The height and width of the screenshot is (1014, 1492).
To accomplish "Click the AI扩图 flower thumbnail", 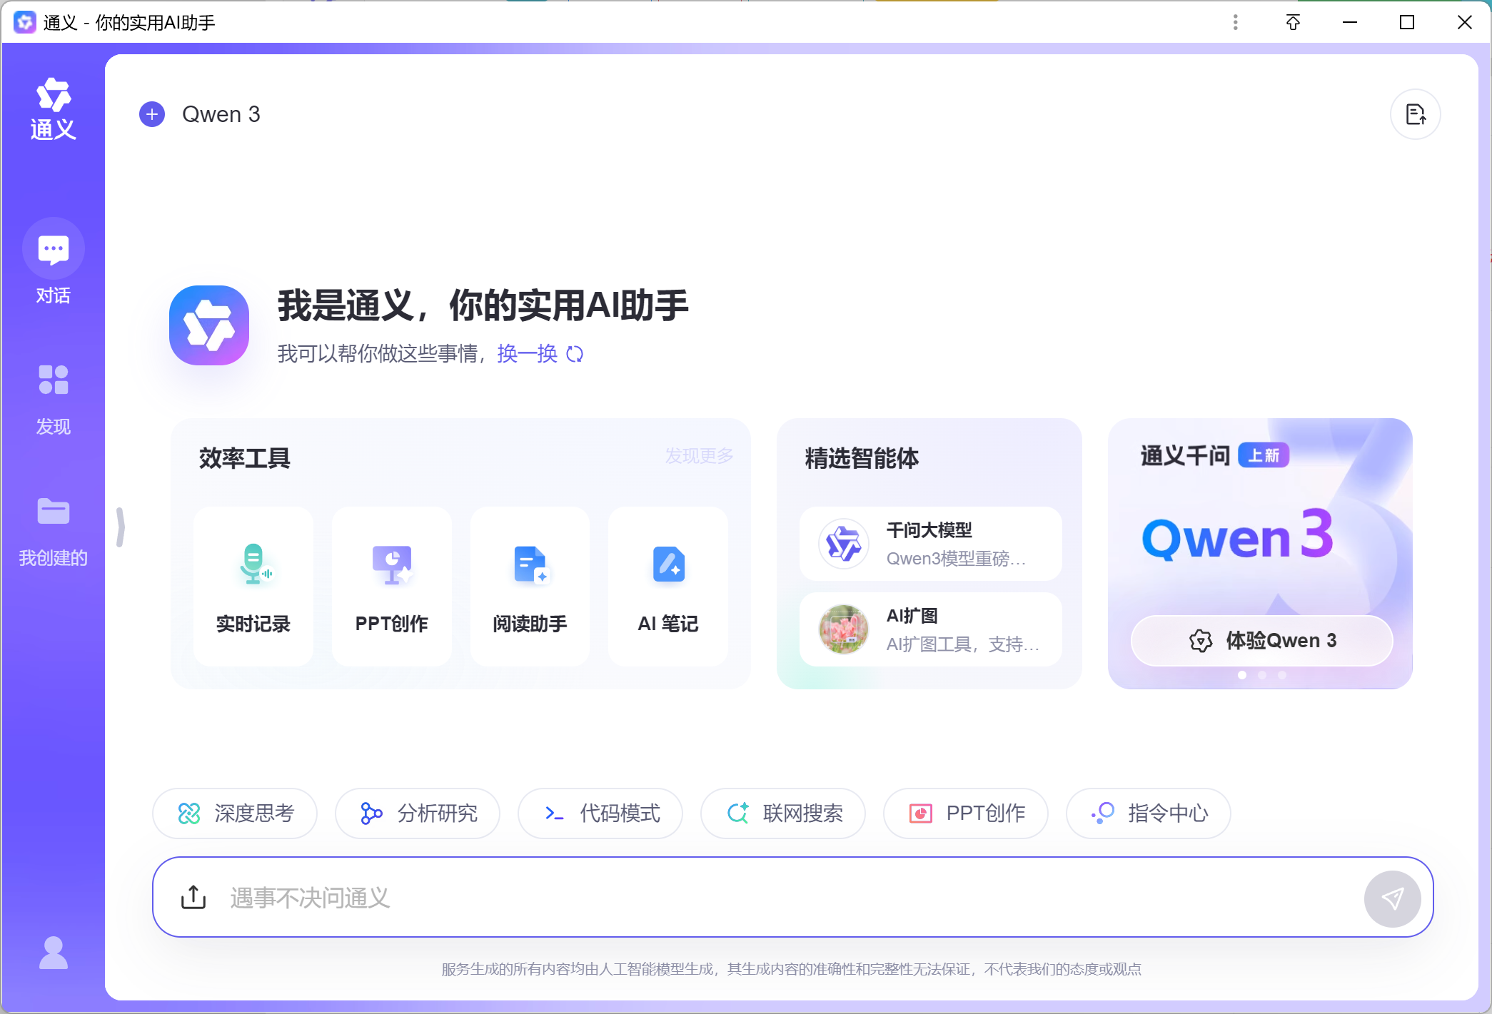I will point(844,629).
